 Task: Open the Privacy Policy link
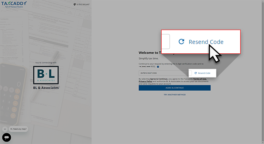click(145, 81)
